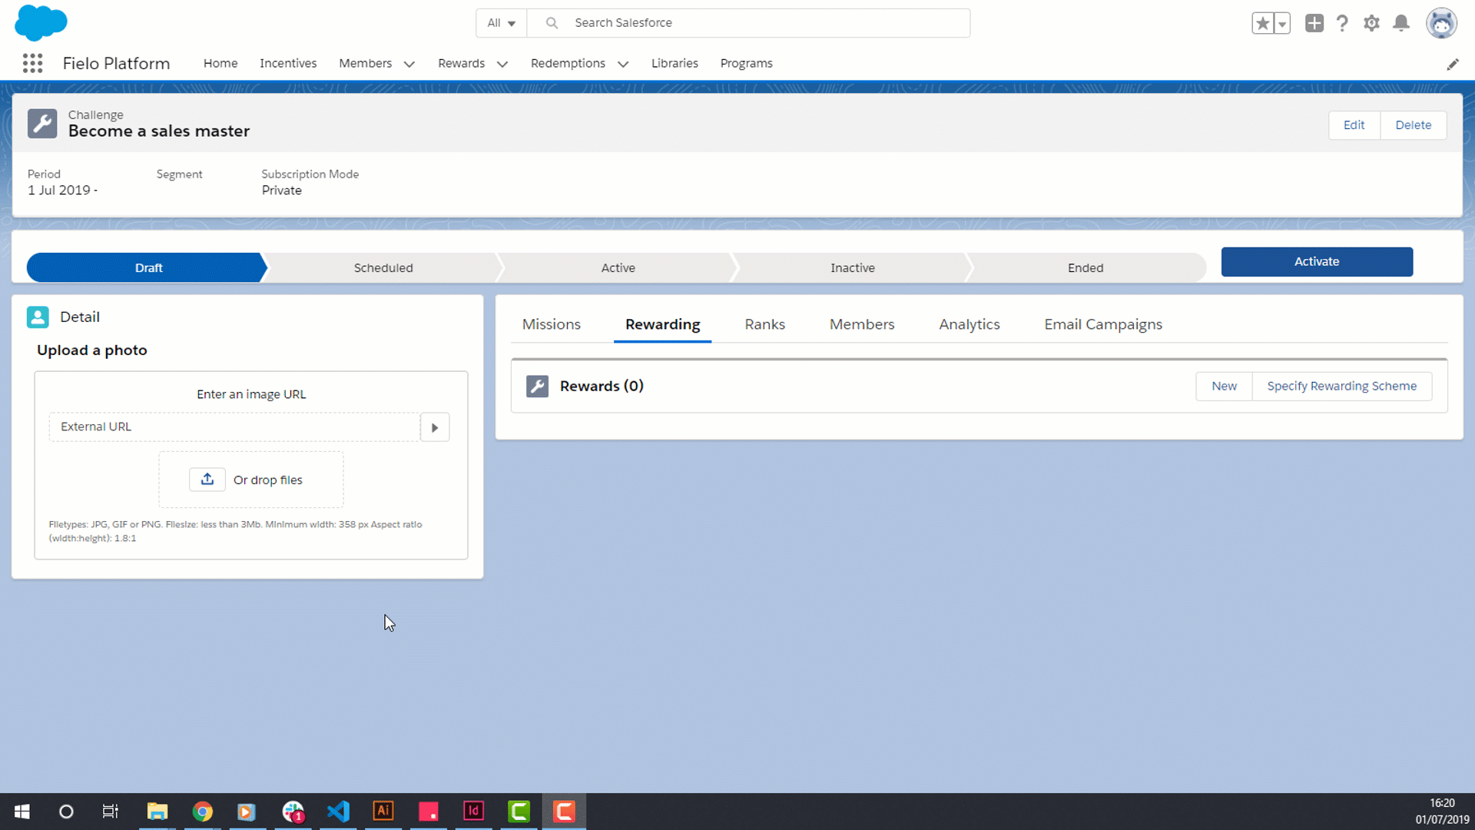The height and width of the screenshot is (830, 1475).
Task: Click the External URL input field
Action: click(x=234, y=427)
